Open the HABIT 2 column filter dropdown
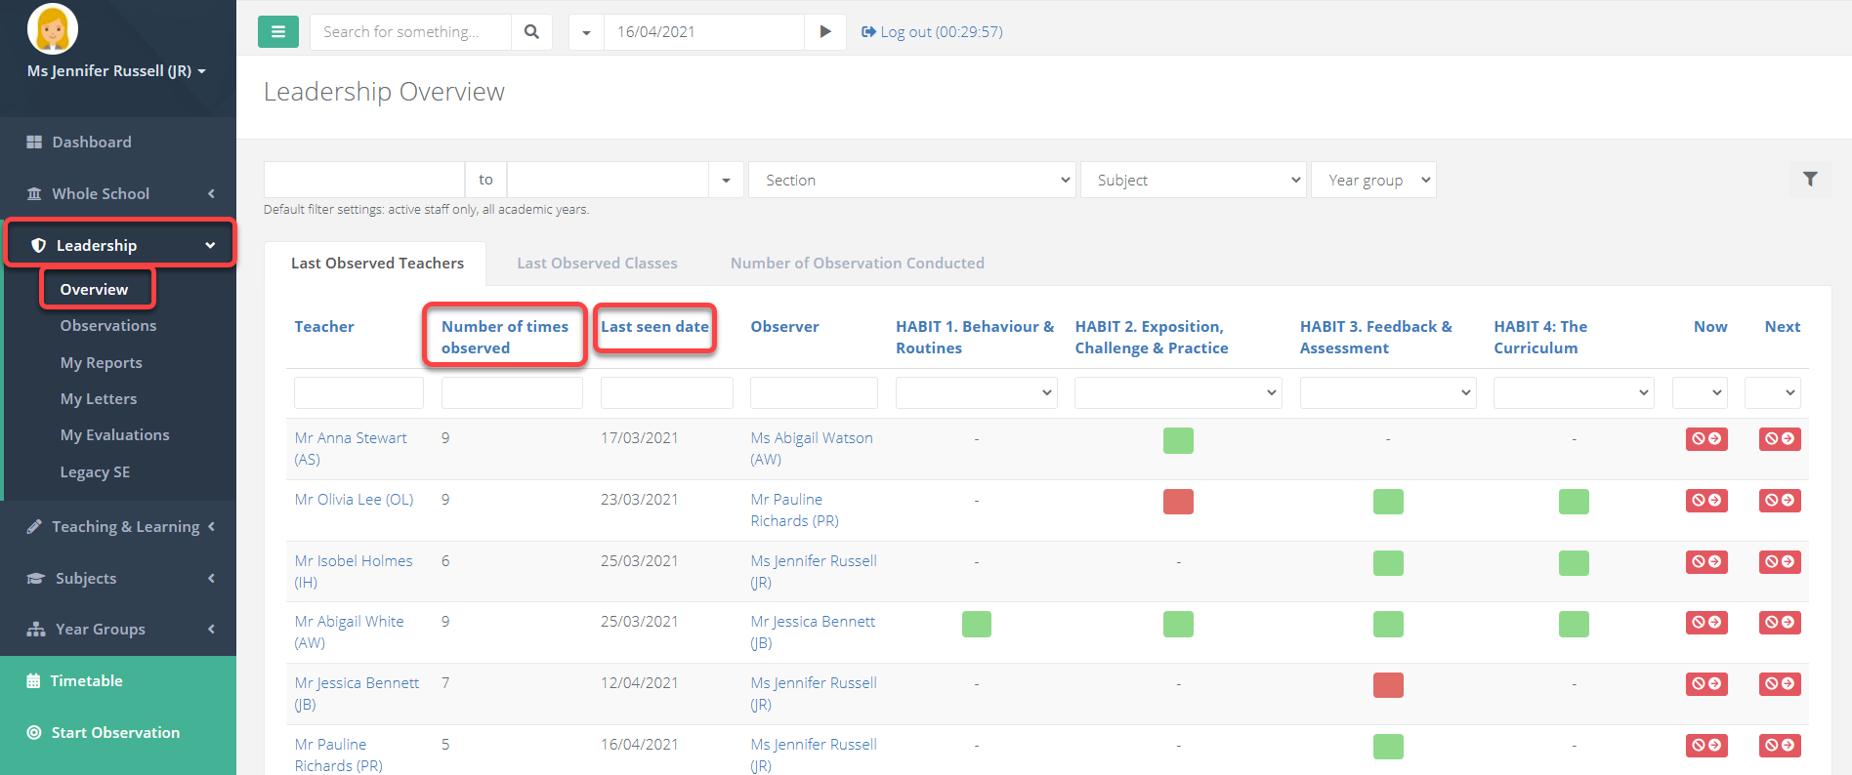This screenshot has width=1852, height=775. pyautogui.click(x=1178, y=392)
